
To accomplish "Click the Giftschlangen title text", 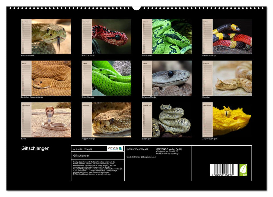I will click(35, 148).
